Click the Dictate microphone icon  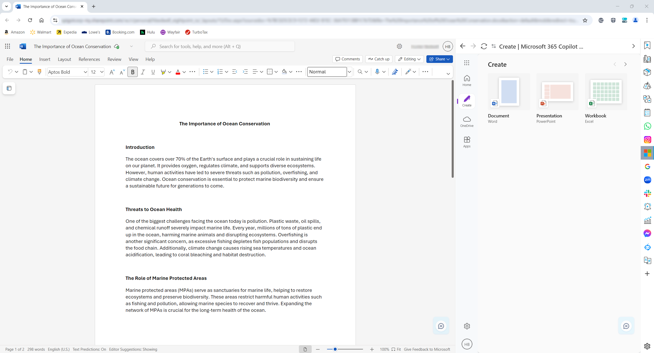(377, 72)
